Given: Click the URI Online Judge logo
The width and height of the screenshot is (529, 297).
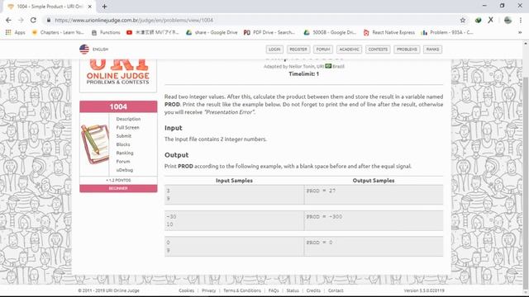Looking at the screenshot, I should tap(118, 73).
